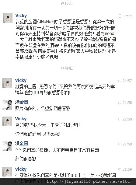The image size is (136, 185).
Task: Click the 12:35 timestamp
Action: click(127, 16)
